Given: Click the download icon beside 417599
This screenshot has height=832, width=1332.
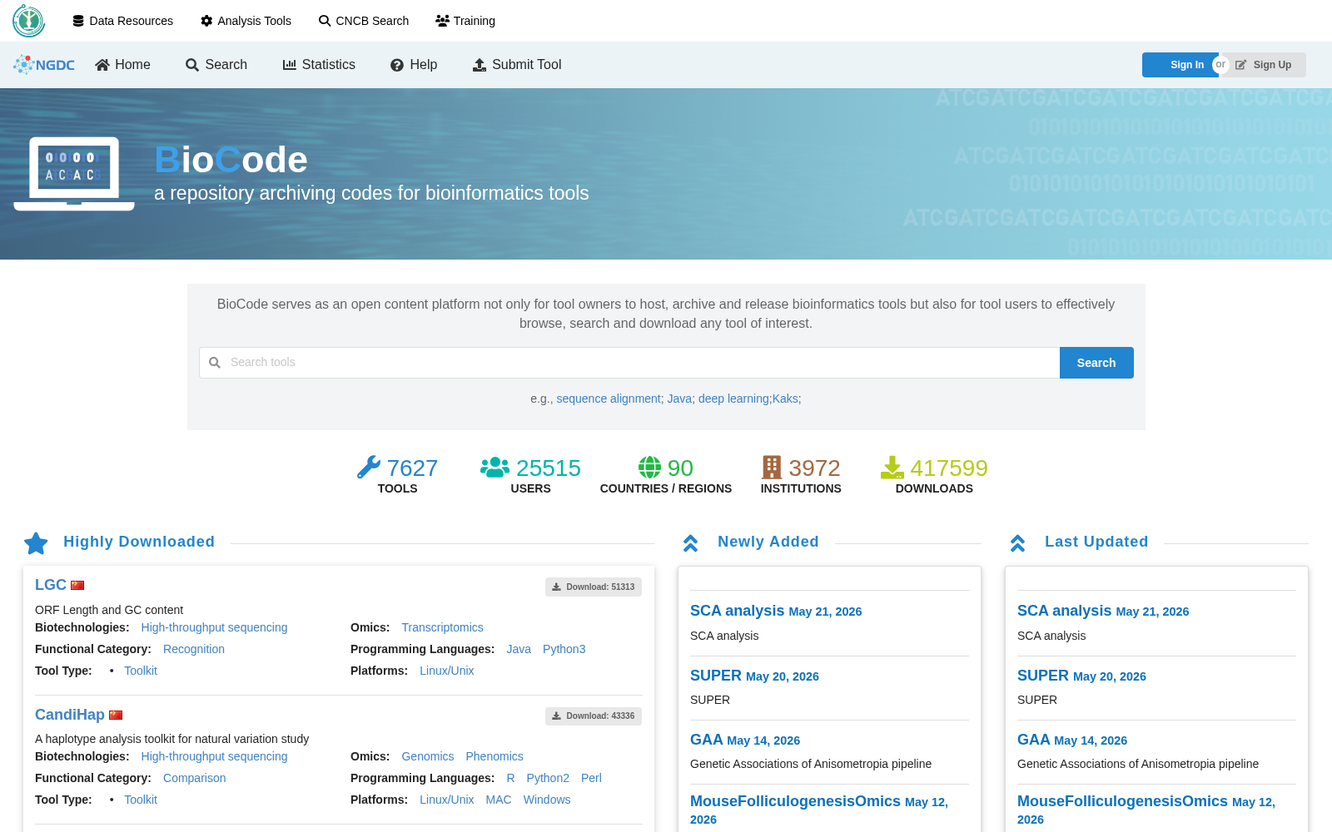Looking at the screenshot, I should tap(892, 468).
